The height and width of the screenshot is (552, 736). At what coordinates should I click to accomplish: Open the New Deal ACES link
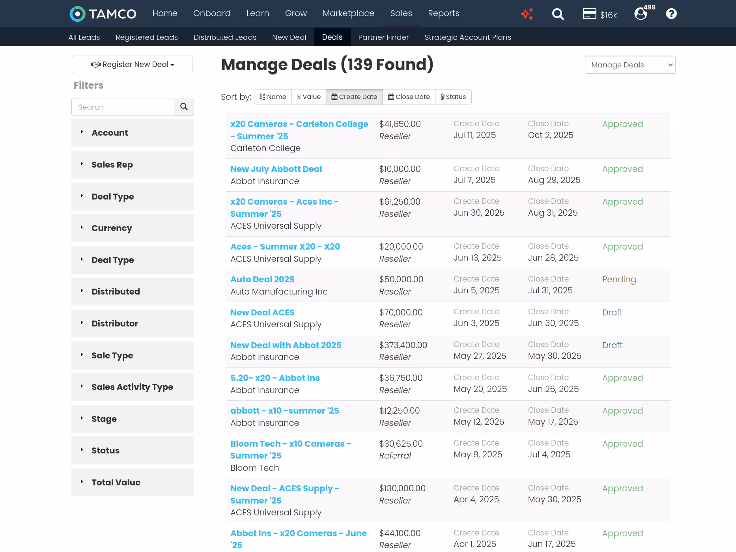(x=262, y=313)
